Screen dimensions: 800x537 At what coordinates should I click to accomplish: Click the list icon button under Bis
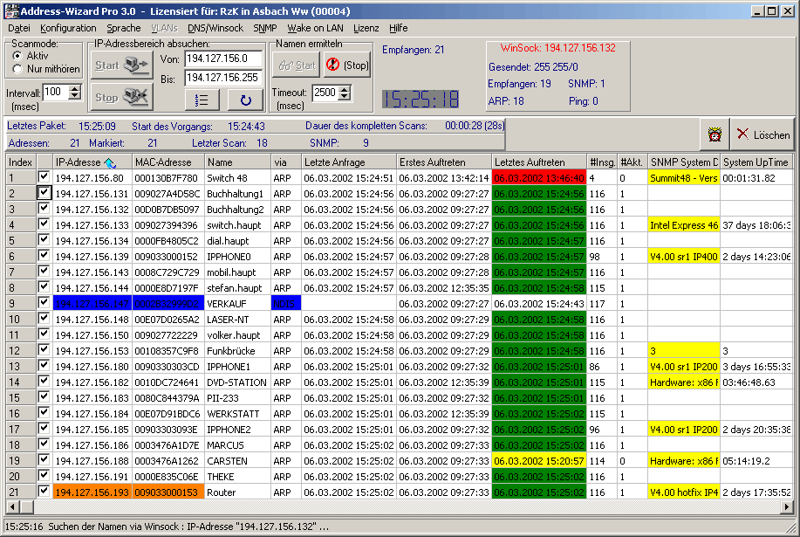click(x=202, y=100)
